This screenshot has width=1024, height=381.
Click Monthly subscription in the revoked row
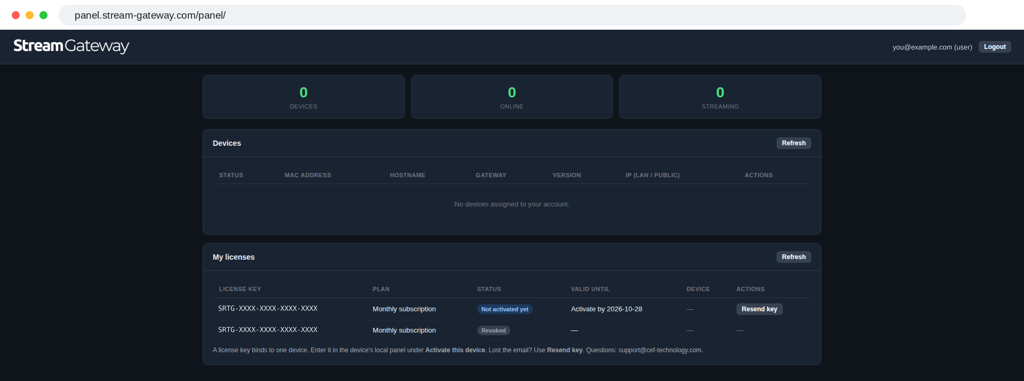tap(404, 330)
